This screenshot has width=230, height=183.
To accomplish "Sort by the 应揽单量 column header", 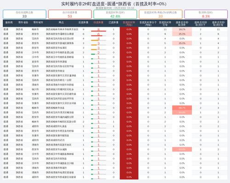I will (x=83, y=23).
